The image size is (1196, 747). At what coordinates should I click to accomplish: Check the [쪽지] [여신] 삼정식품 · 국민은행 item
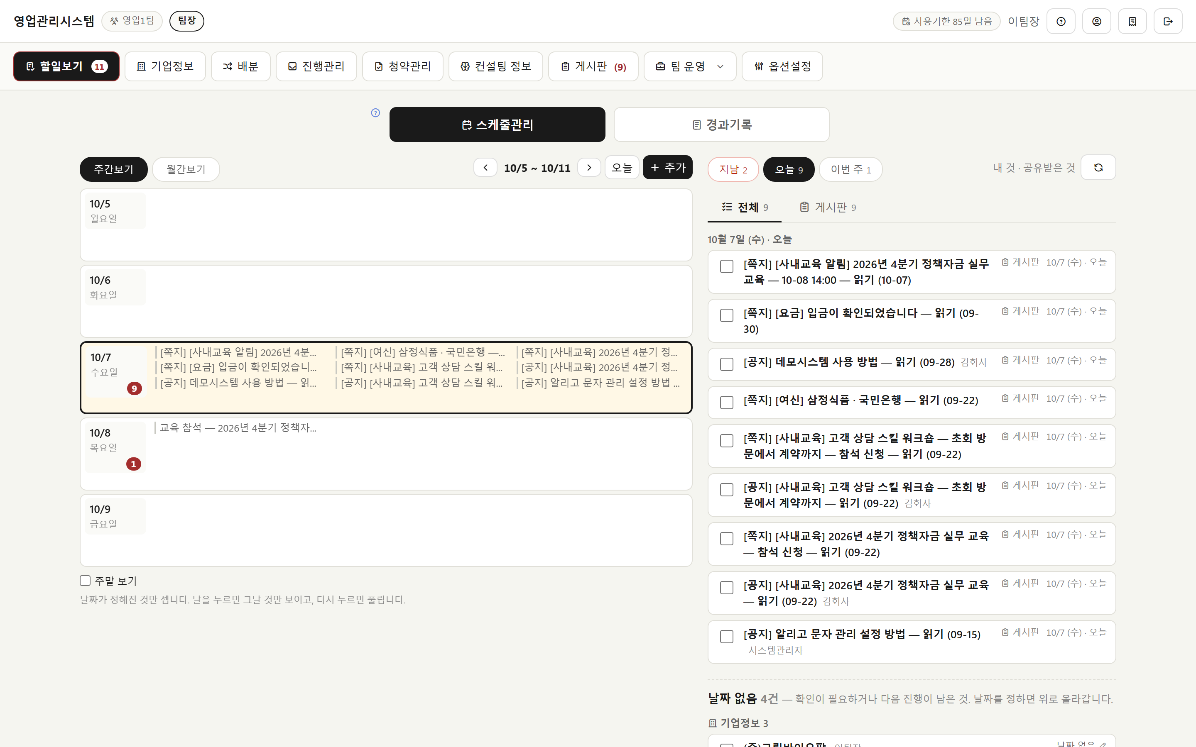coord(726,402)
